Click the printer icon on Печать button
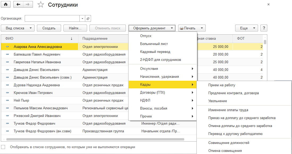Screen dimensions: 292x154 point(182,28)
